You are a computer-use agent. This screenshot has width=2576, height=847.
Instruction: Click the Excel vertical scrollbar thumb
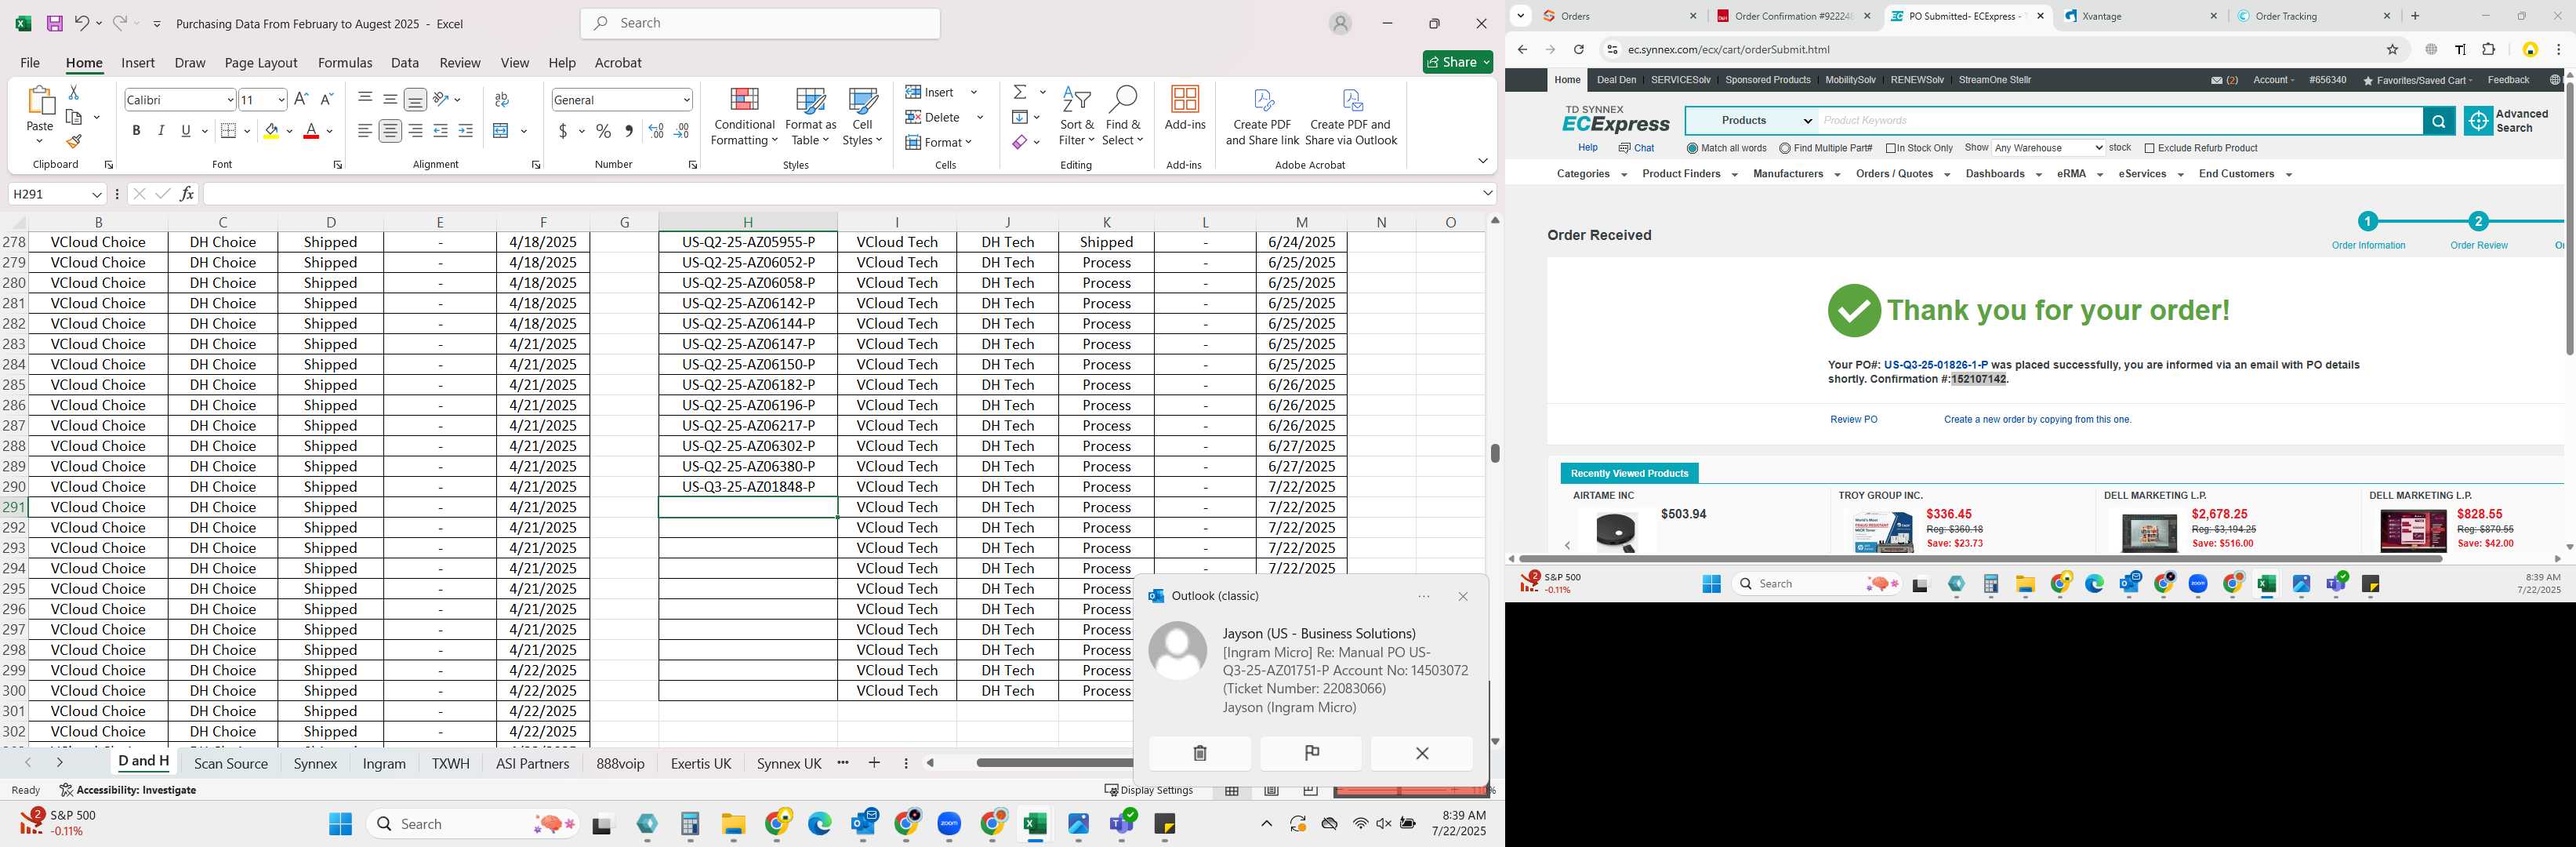pos(1494,453)
